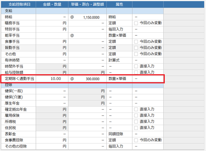Viewport: 206px width, 151px height.
Task: Enable 今回のみ変動 on その他 row
Action: click(x=136, y=54)
